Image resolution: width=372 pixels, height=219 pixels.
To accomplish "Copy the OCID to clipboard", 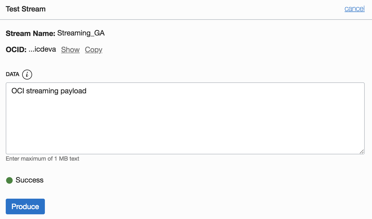I will tap(93, 50).
